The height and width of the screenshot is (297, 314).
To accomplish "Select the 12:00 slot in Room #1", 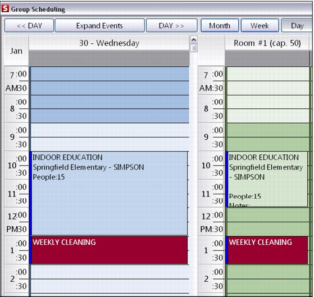I will [268, 215].
